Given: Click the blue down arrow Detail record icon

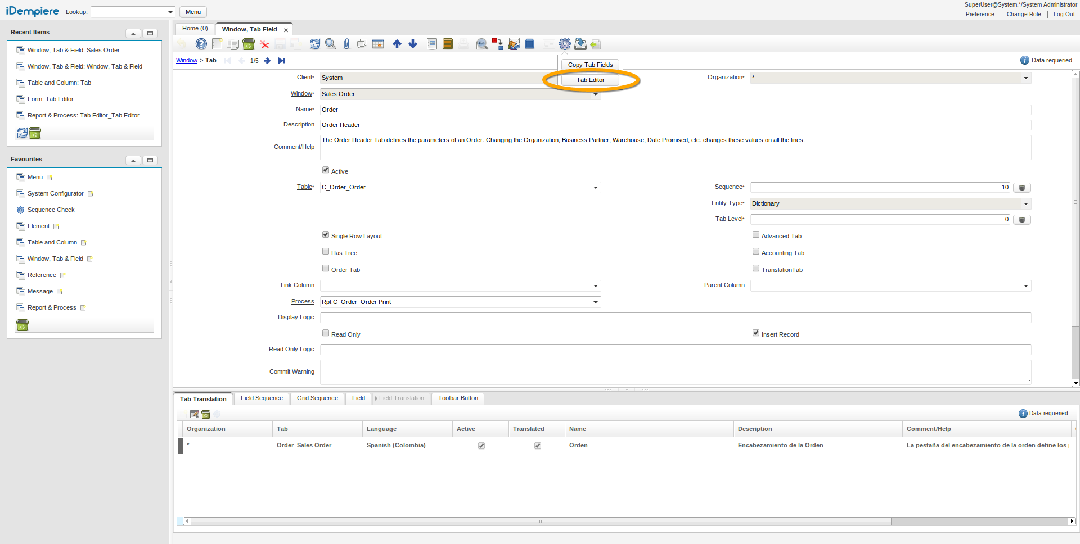Looking at the screenshot, I should [413, 44].
